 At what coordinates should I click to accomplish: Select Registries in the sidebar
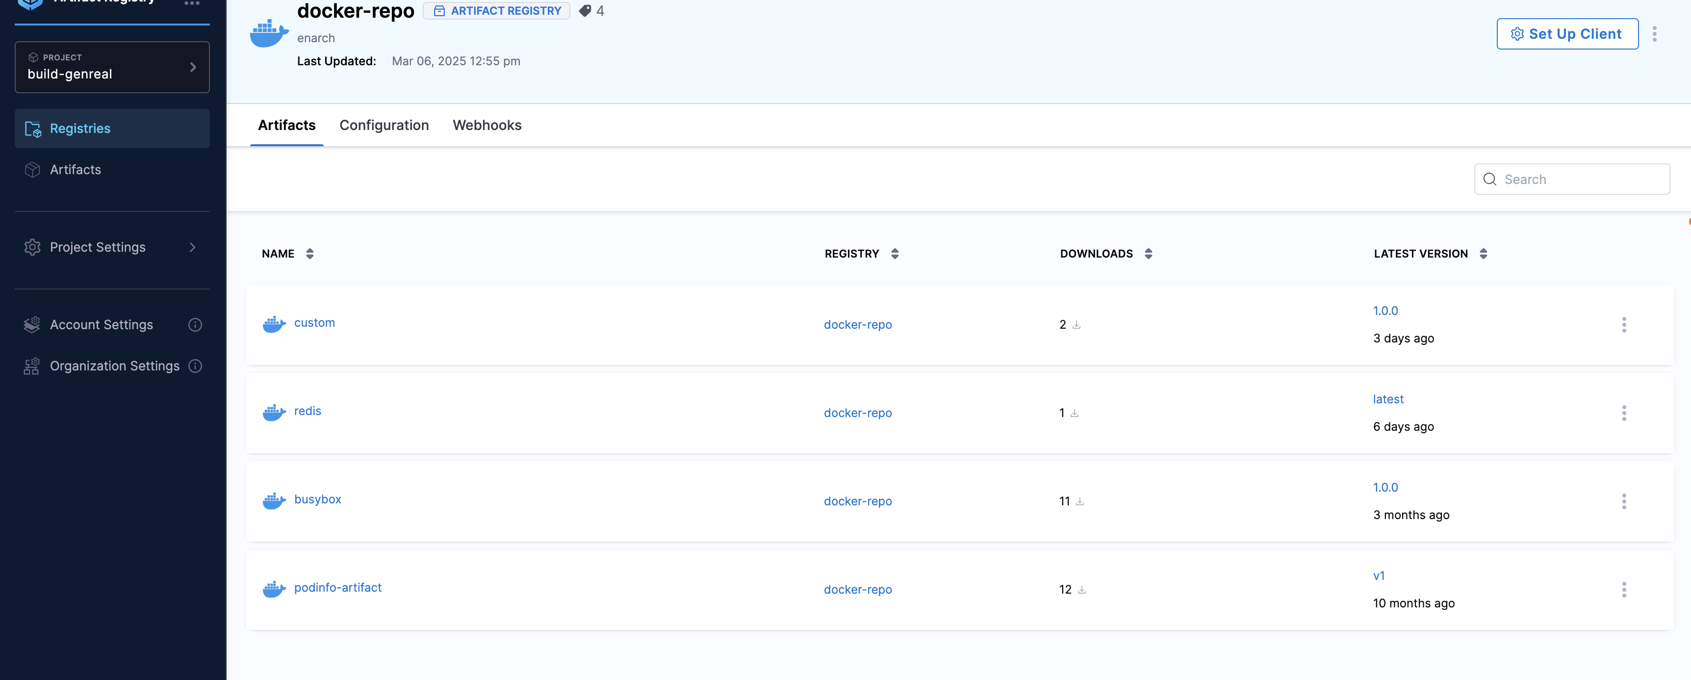[80, 128]
